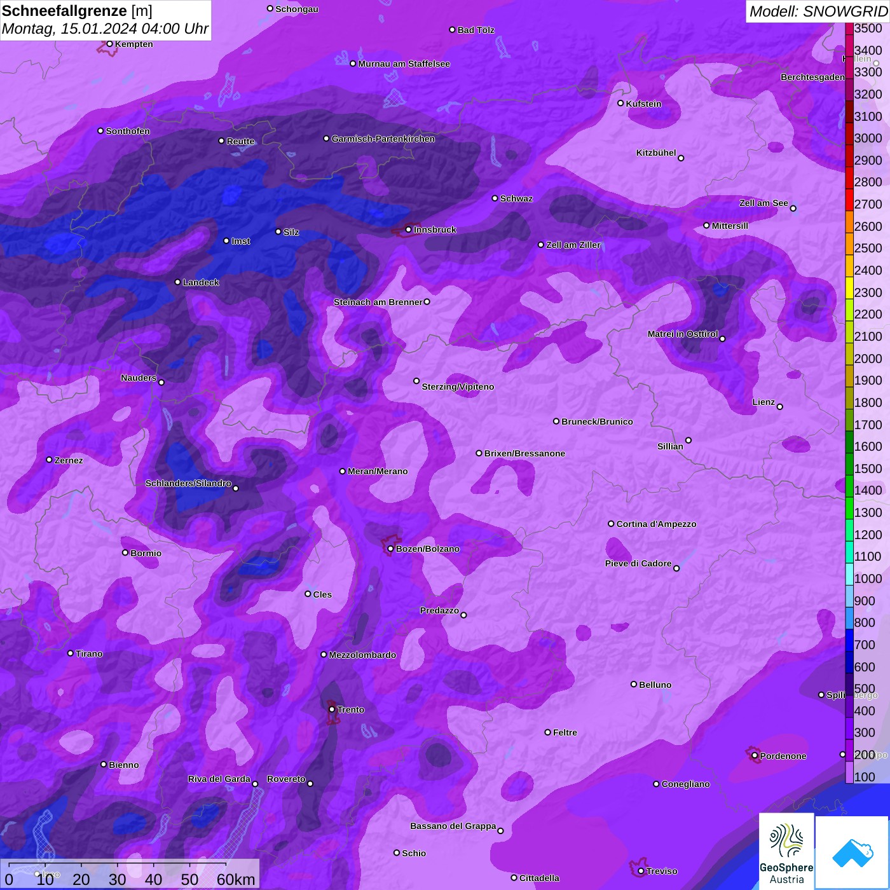Image resolution: width=890 pixels, height=890 pixels.
Task: Click the yellow 2300 m legend color
Action: pos(849,288)
